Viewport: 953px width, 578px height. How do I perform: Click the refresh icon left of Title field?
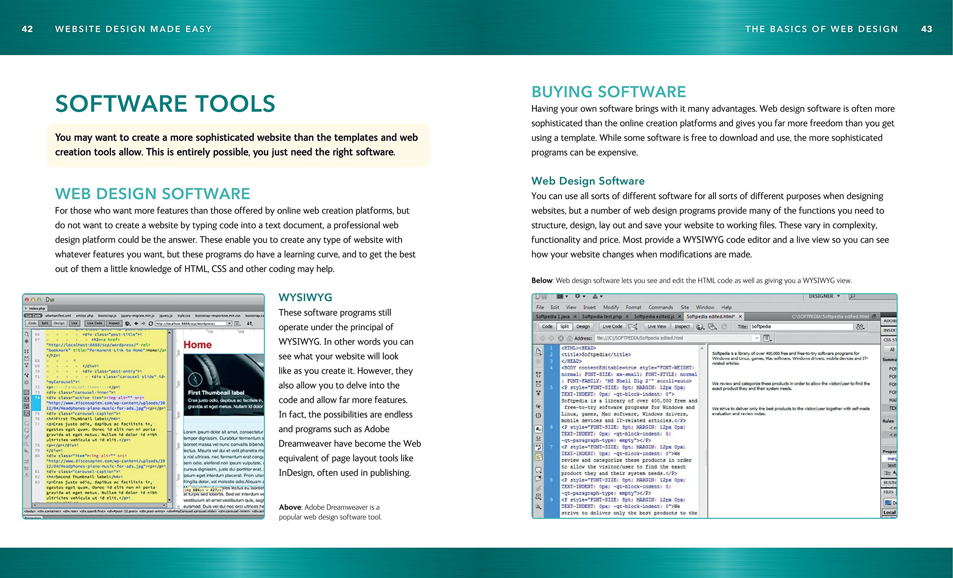724,327
